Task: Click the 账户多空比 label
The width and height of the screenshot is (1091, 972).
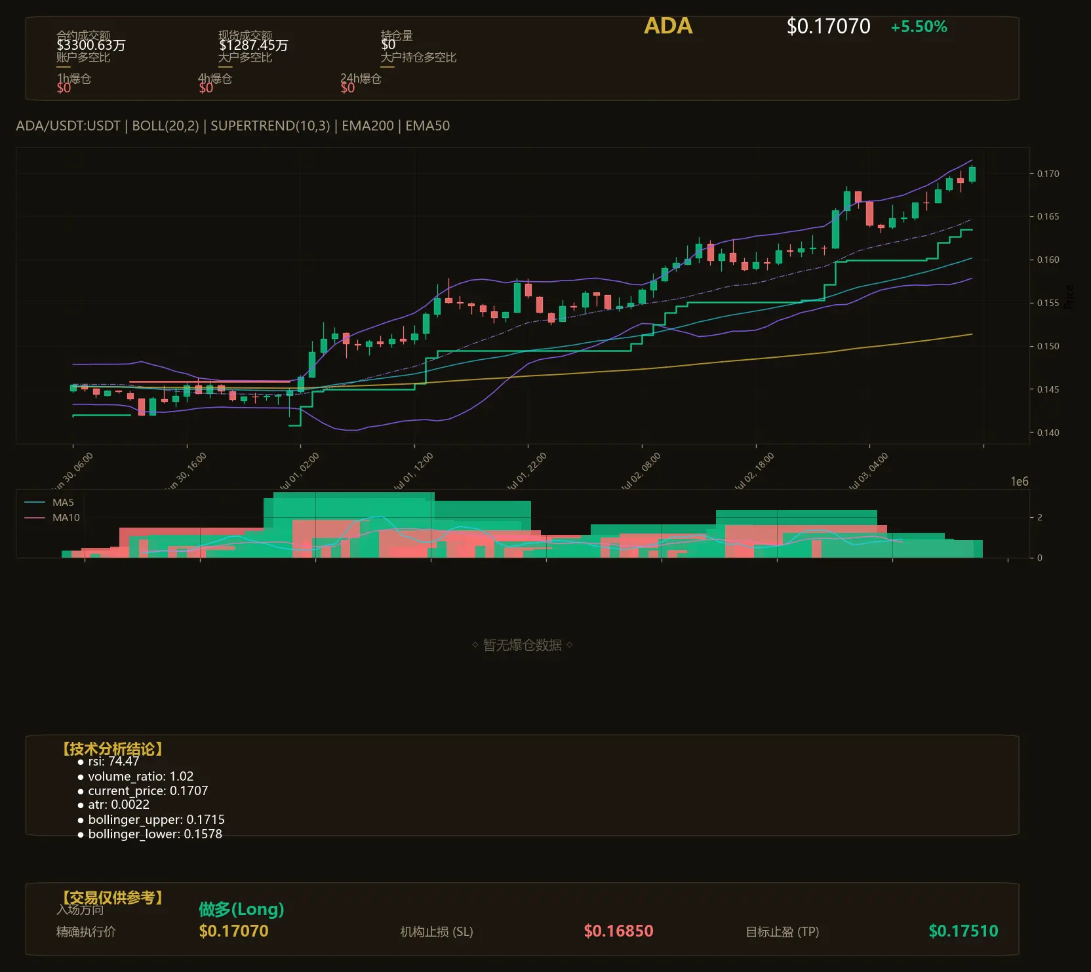Action: click(x=83, y=58)
